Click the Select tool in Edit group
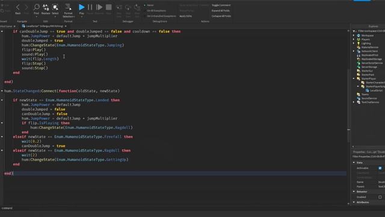The height and width of the screenshot is (217, 385). click(55, 8)
